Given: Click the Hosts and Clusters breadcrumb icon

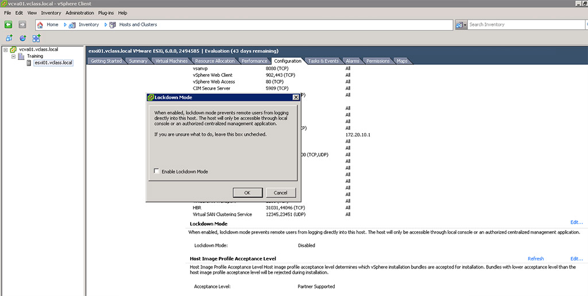Looking at the screenshot, I should click(113, 25).
